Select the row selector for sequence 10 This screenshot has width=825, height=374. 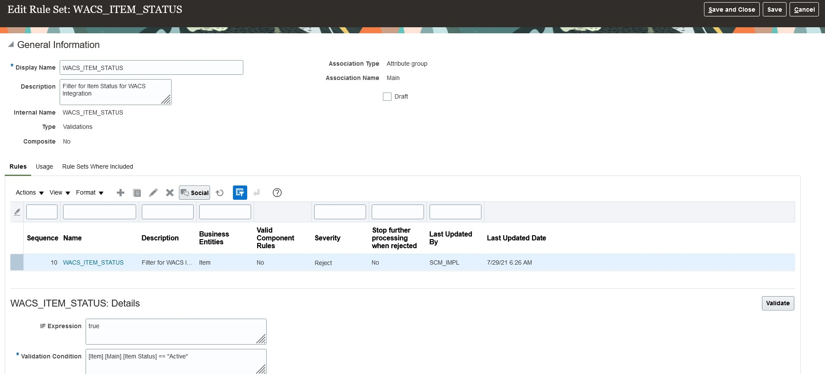[x=17, y=262]
